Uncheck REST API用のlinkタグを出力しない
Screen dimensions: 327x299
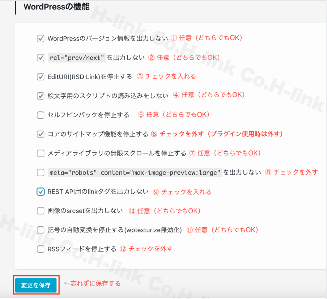[41, 191]
